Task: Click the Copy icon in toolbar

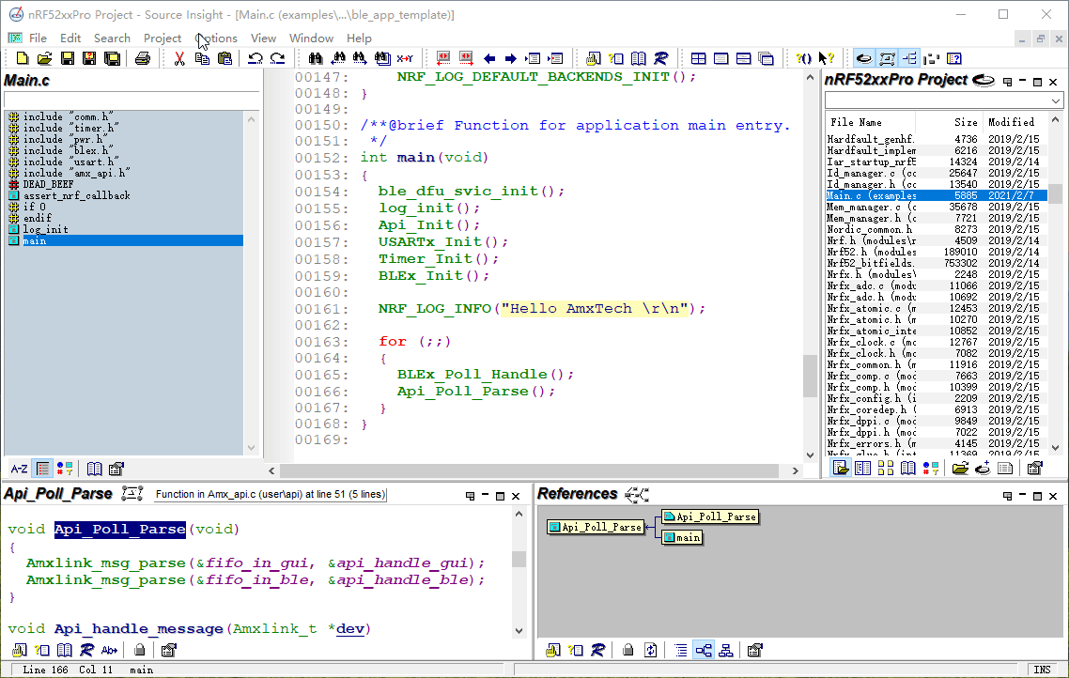Action: [202, 58]
